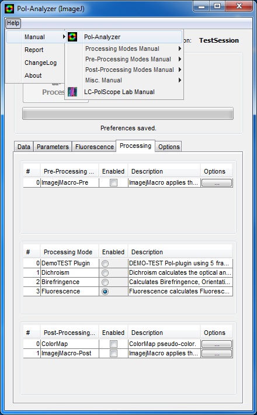Click 'ColorMap pseudo-color.' description cell

click(164, 344)
